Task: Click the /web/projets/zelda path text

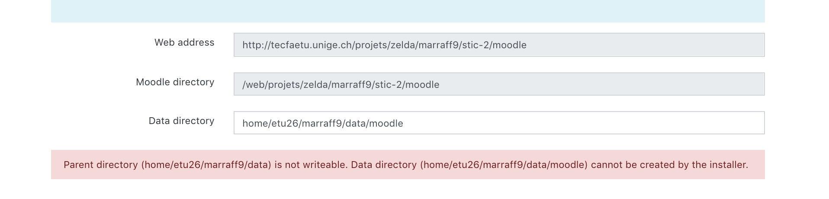Action: [x=341, y=85]
